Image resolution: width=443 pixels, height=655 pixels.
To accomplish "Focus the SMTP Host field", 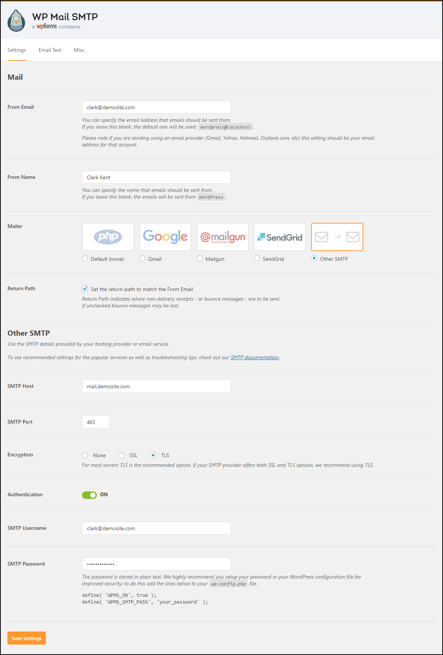I will (x=156, y=386).
